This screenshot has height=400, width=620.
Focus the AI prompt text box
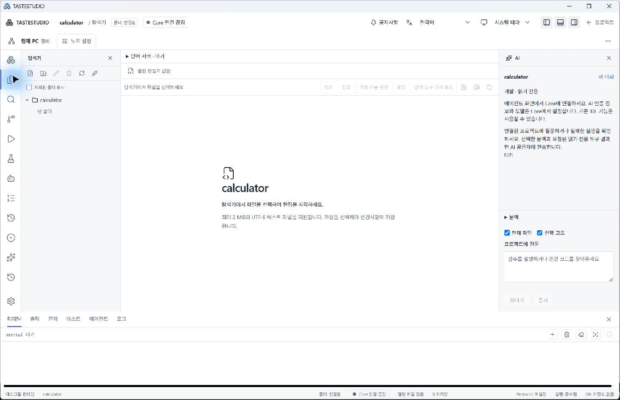tap(559, 267)
